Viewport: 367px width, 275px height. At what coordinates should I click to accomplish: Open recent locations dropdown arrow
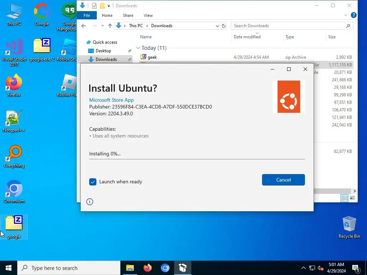[103, 26]
